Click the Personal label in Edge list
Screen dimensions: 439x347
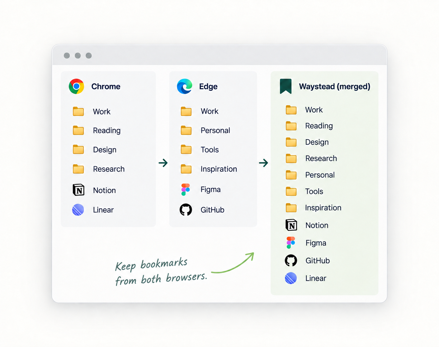[215, 131]
